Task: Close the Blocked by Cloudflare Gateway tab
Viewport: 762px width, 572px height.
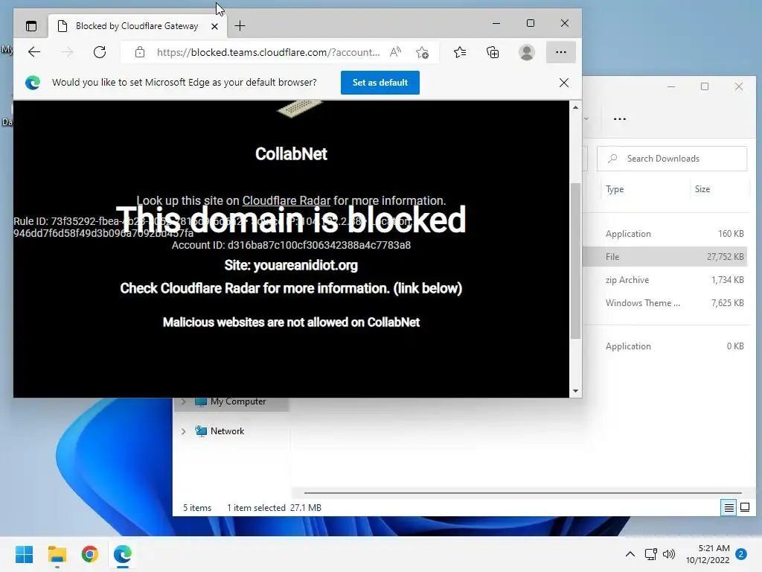Action: (214, 26)
